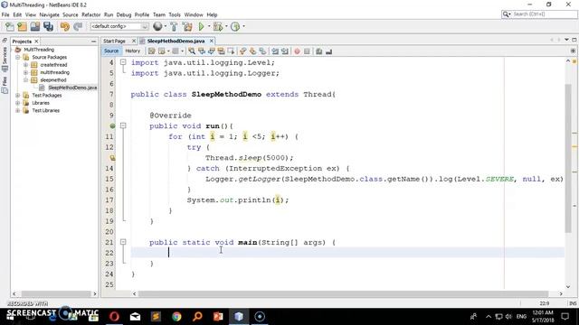Image resolution: width=579 pixels, height=325 pixels.
Task: Click the Shift Line Left icon
Action: point(275,51)
